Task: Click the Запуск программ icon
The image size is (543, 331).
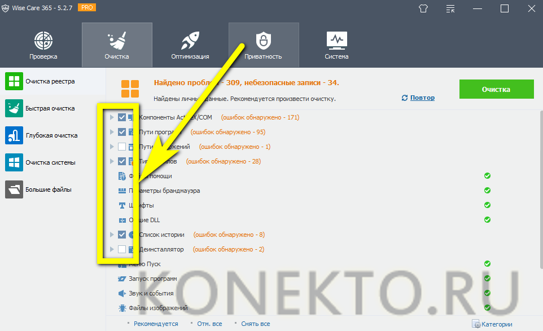Action: [122, 279]
